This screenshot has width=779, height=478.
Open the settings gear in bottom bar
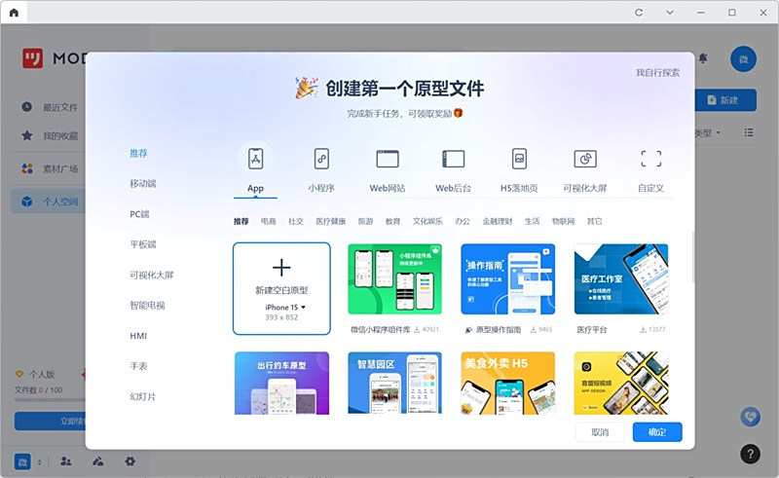point(130,461)
